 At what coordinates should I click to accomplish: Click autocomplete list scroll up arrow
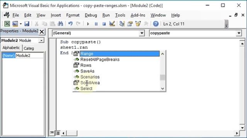coord(162,54)
